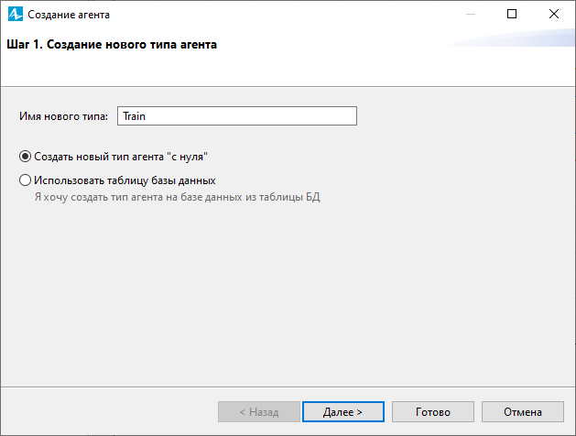Click the AnyLogic logo icon in title bar
Viewport: 576px width, 436px height.
(x=15, y=15)
